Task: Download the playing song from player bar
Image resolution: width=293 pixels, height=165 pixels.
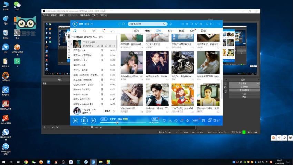Action: click(x=170, y=120)
